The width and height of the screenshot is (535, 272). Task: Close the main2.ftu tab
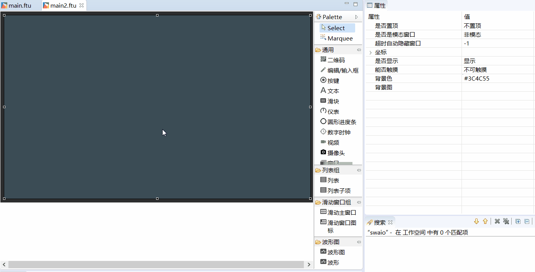tap(82, 5)
